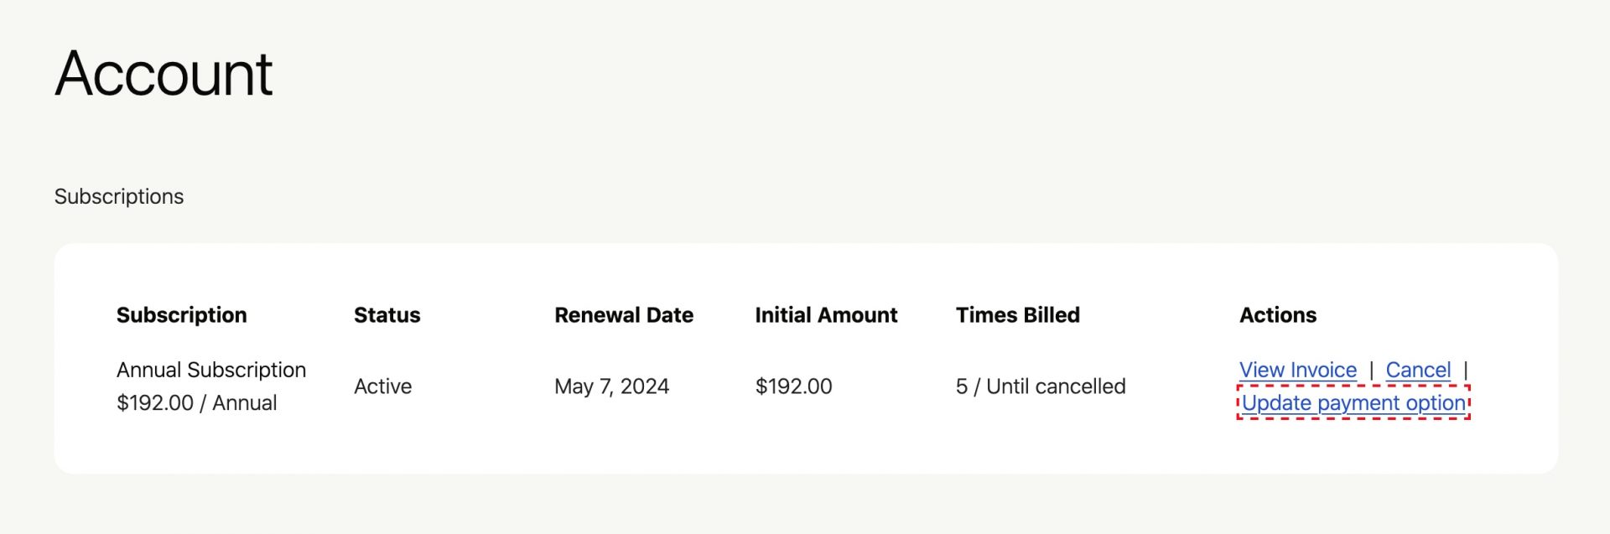Click the highlighted Update payment option area
This screenshot has width=1610, height=534.
pyautogui.click(x=1353, y=403)
